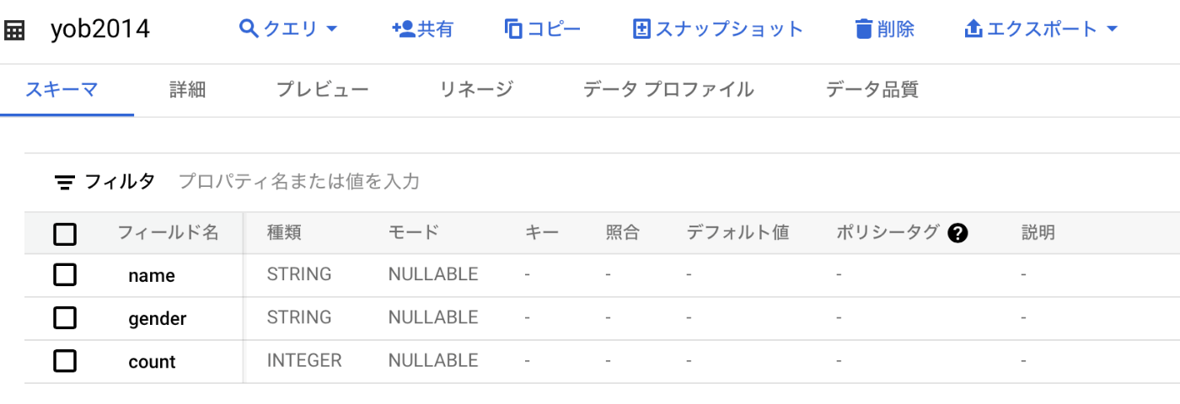The height and width of the screenshot is (404, 1180).
Task: Click the filter lines icon
Action: 65,182
